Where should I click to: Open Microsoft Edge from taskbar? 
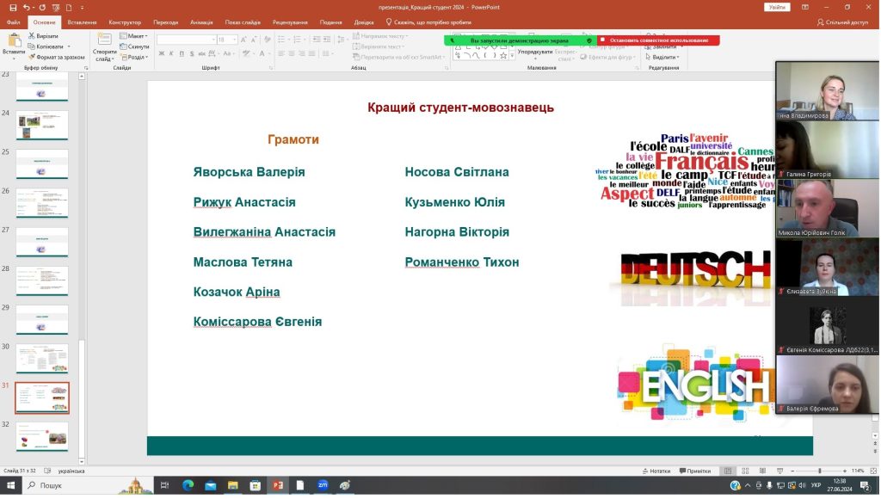(188, 485)
